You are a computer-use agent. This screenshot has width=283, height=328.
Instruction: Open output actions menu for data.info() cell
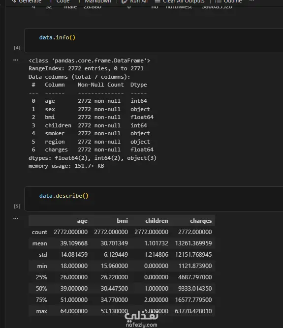point(16,60)
